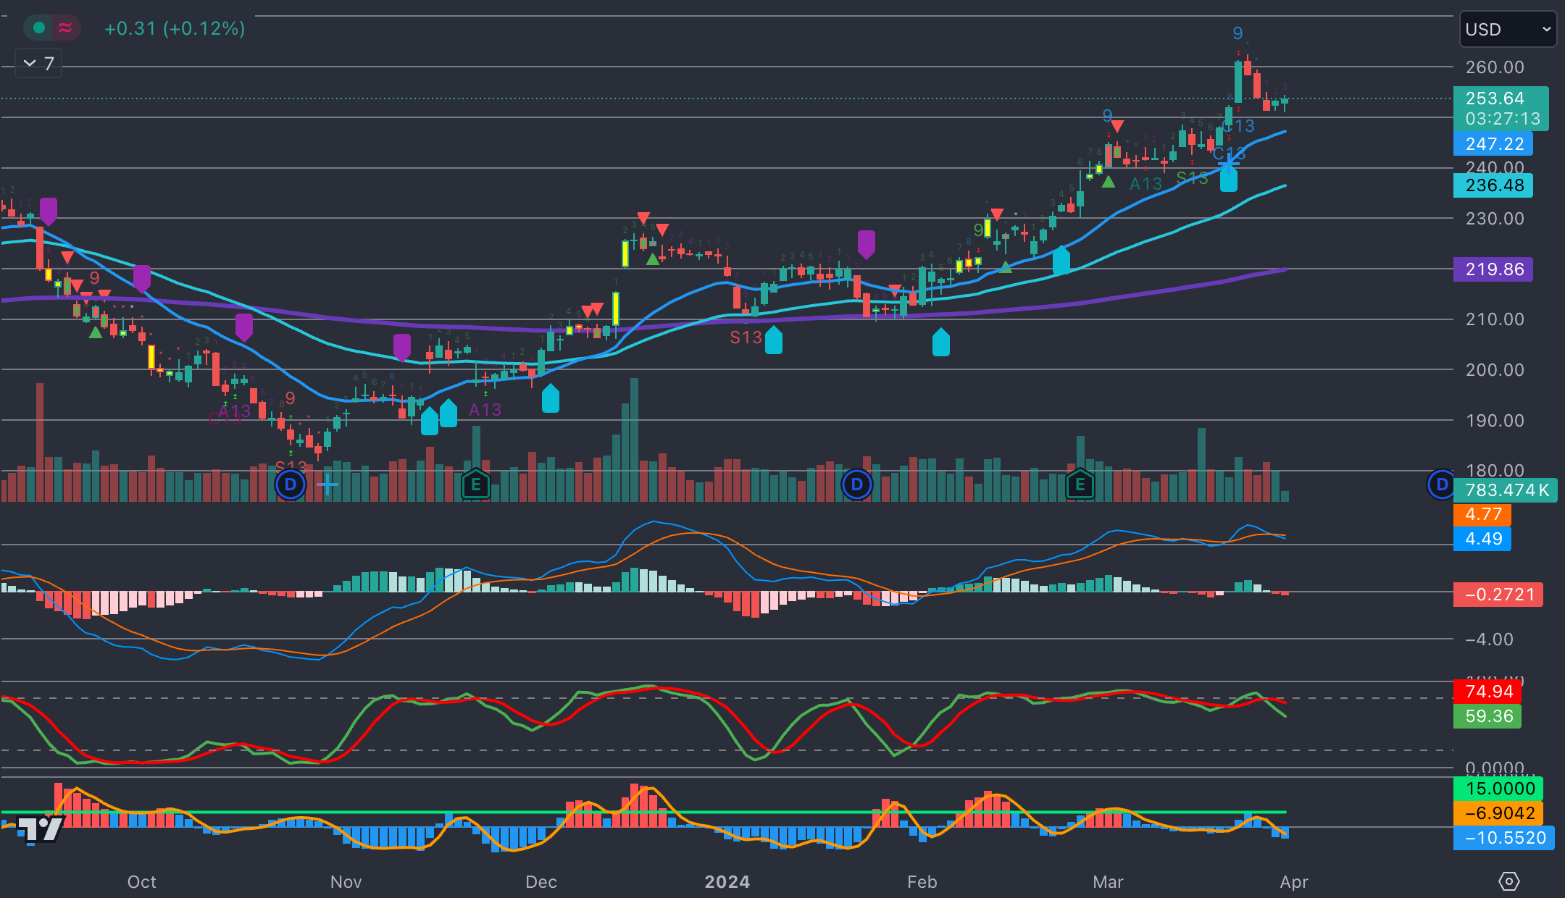
Task: Open dividend marker in late January
Action: tap(857, 484)
